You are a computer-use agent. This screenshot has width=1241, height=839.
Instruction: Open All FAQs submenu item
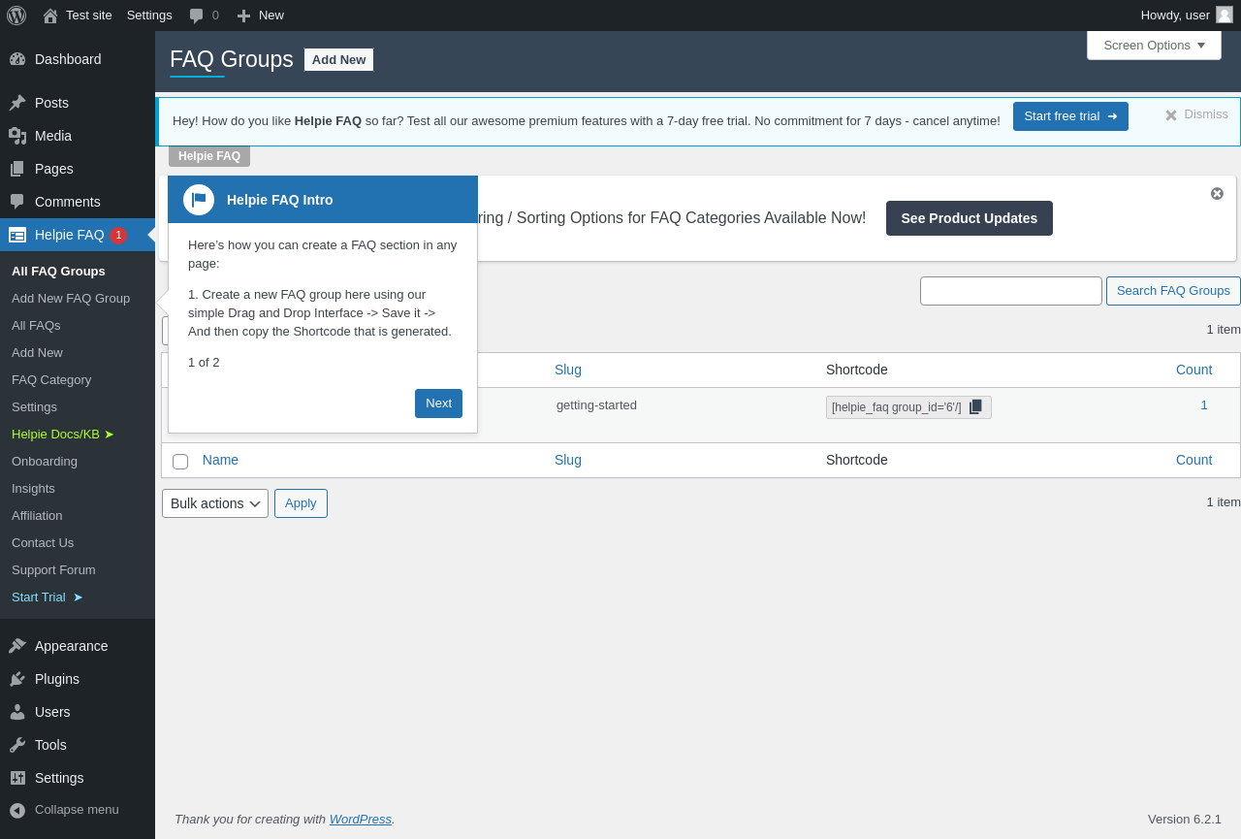pyautogui.click(x=36, y=325)
